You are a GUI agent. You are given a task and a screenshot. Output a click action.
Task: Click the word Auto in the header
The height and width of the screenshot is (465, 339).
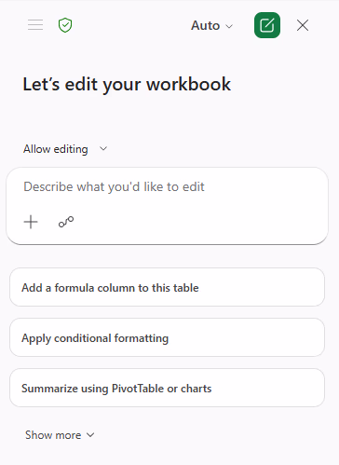coord(206,25)
